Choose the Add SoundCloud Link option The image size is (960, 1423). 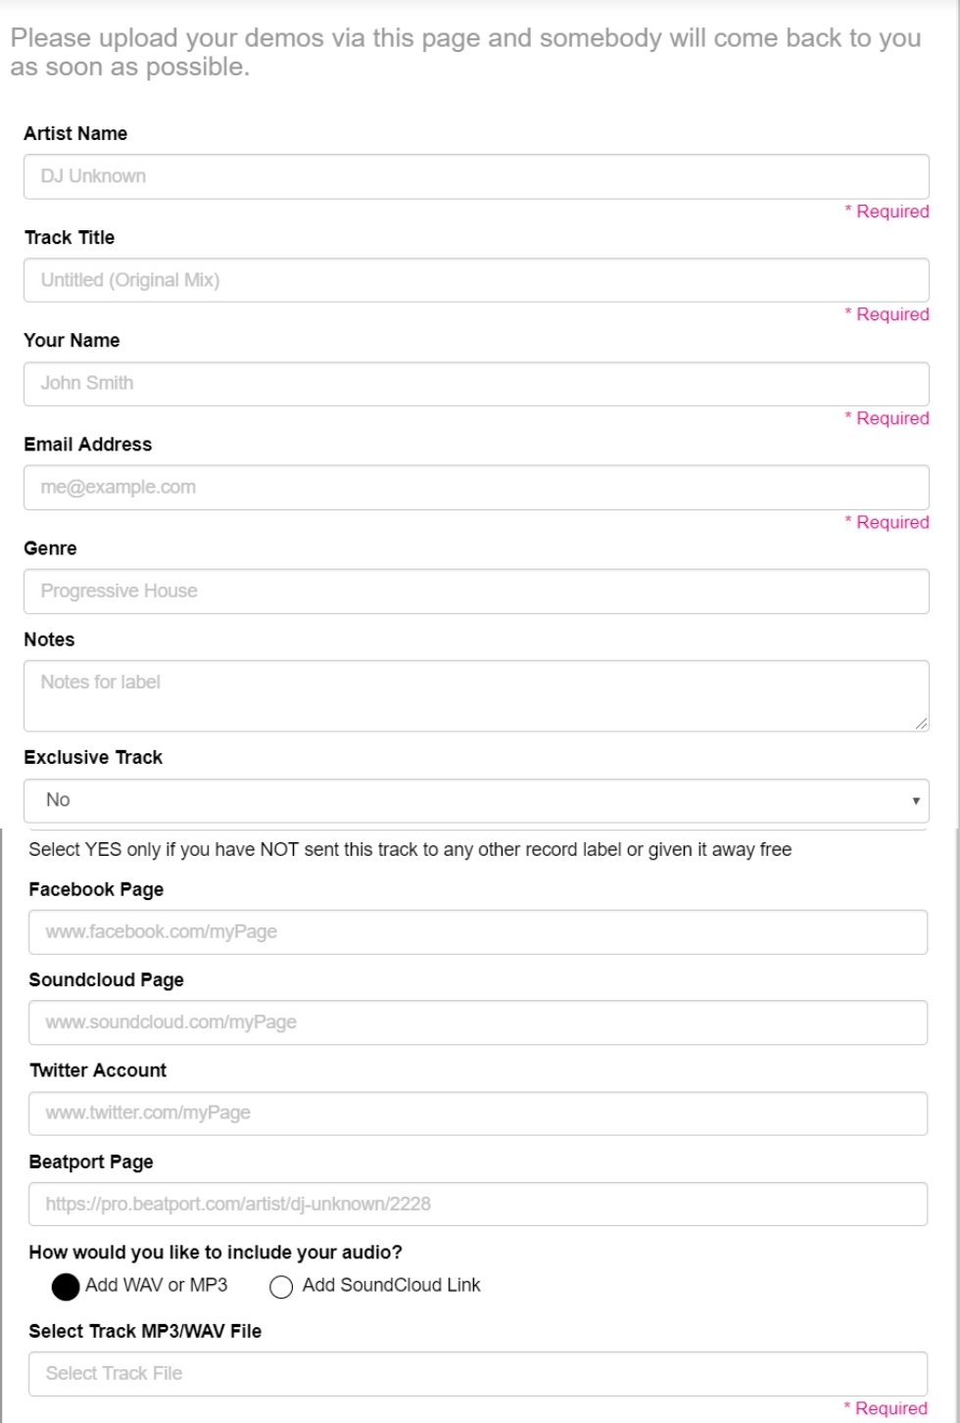281,1287
